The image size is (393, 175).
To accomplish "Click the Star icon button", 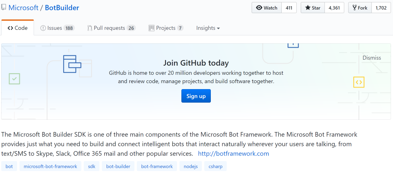I will 308,8.
